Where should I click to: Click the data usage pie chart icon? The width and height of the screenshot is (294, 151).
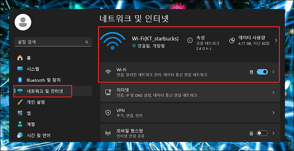coord(232,40)
